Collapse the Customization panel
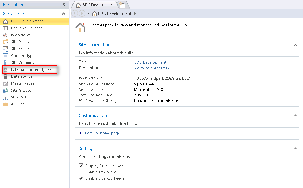Image resolution: width=303 pixels, height=188 pixels. pos(295,116)
